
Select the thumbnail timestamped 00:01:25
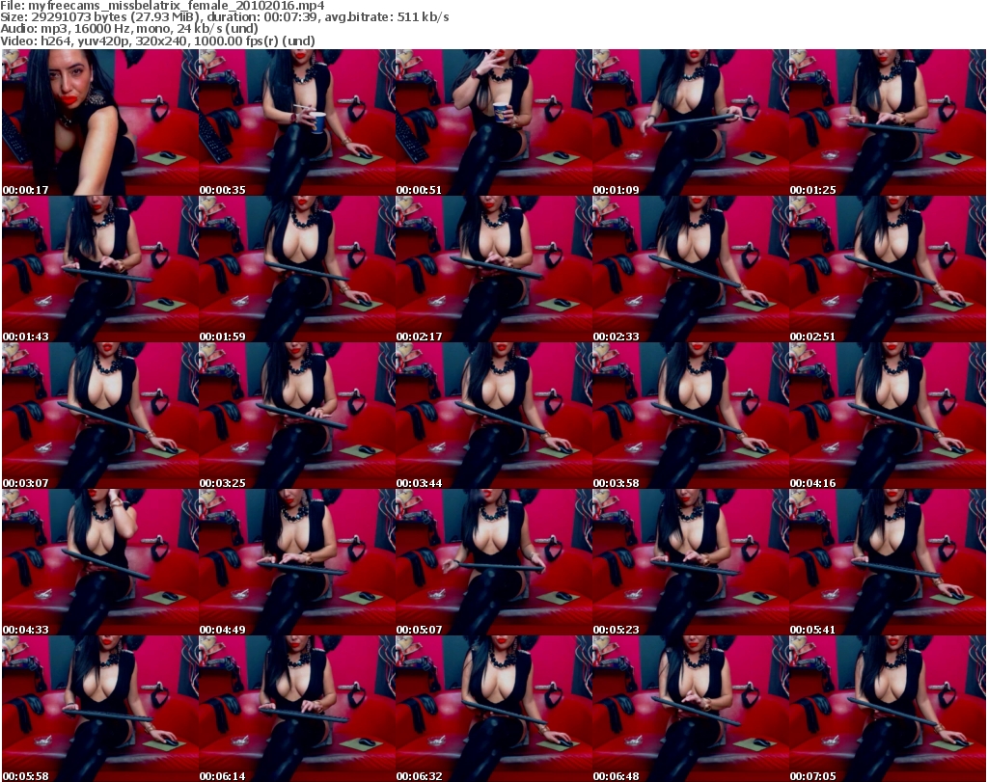point(888,122)
